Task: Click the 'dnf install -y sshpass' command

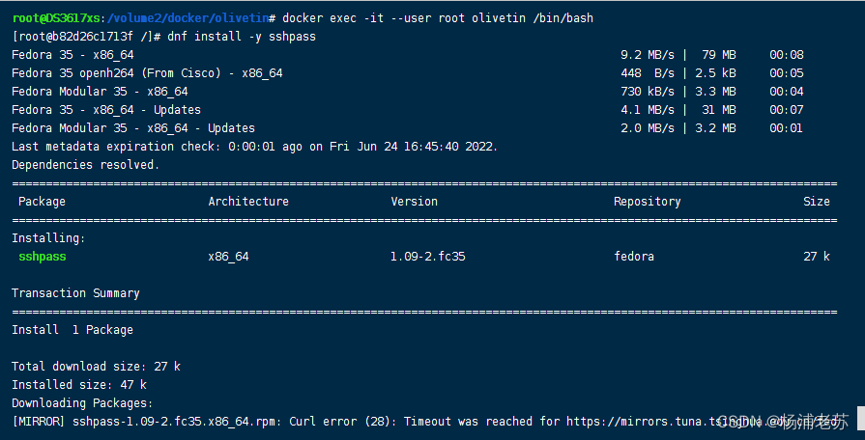Action: (x=242, y=37)
